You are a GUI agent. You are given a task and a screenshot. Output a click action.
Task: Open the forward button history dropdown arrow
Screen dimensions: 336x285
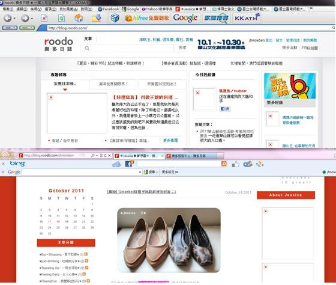pos(32,19)
